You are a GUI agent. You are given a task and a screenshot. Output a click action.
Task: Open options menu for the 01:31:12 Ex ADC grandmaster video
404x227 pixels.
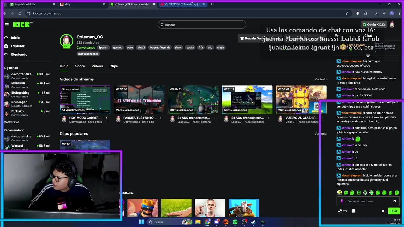coord(269,118)
